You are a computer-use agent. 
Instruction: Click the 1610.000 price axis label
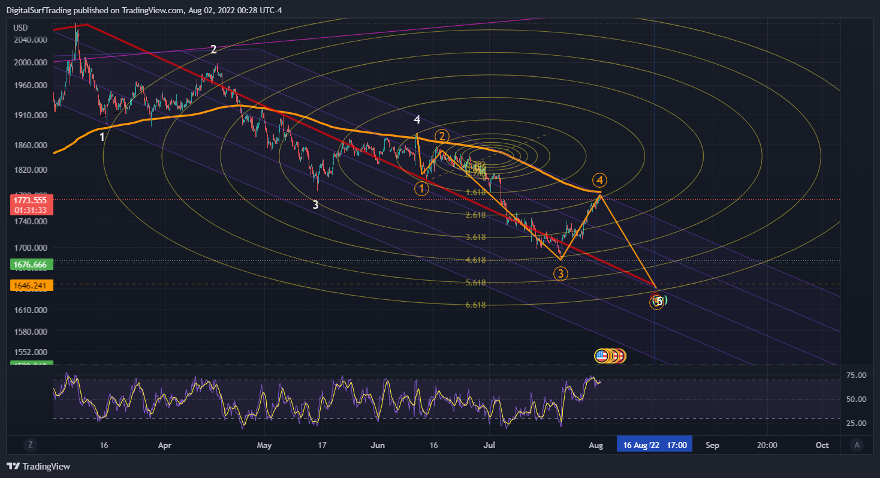coord(29,310)
